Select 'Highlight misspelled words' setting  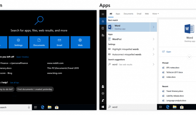click(x=125, y=49)
